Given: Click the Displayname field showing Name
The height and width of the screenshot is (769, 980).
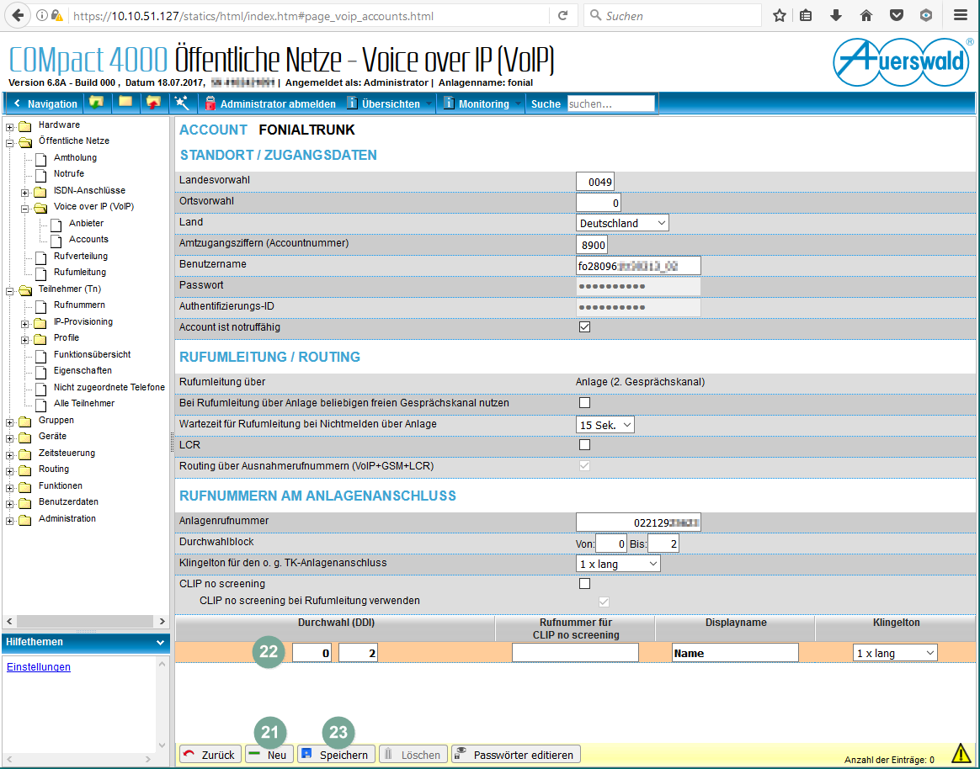Looking at the screenshot, I should click(x=735, y=653).
